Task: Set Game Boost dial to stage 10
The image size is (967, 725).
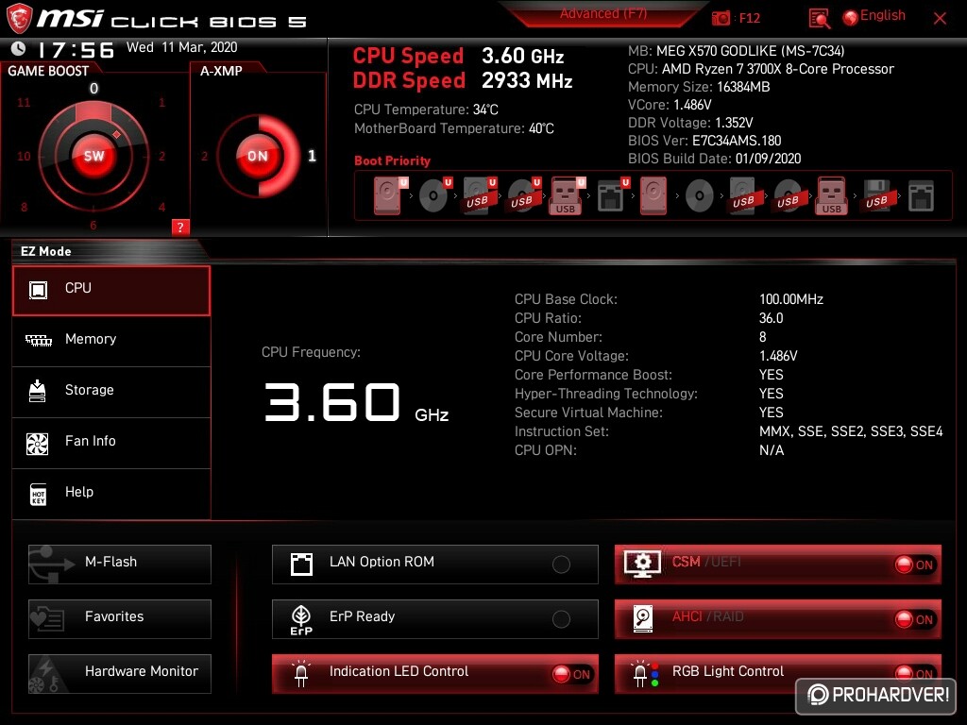Action: (24, 156)
